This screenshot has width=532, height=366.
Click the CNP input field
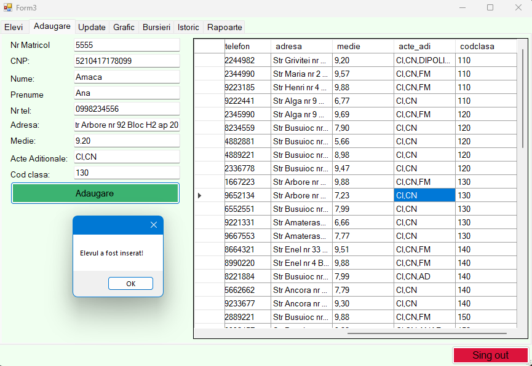(126, 60)
